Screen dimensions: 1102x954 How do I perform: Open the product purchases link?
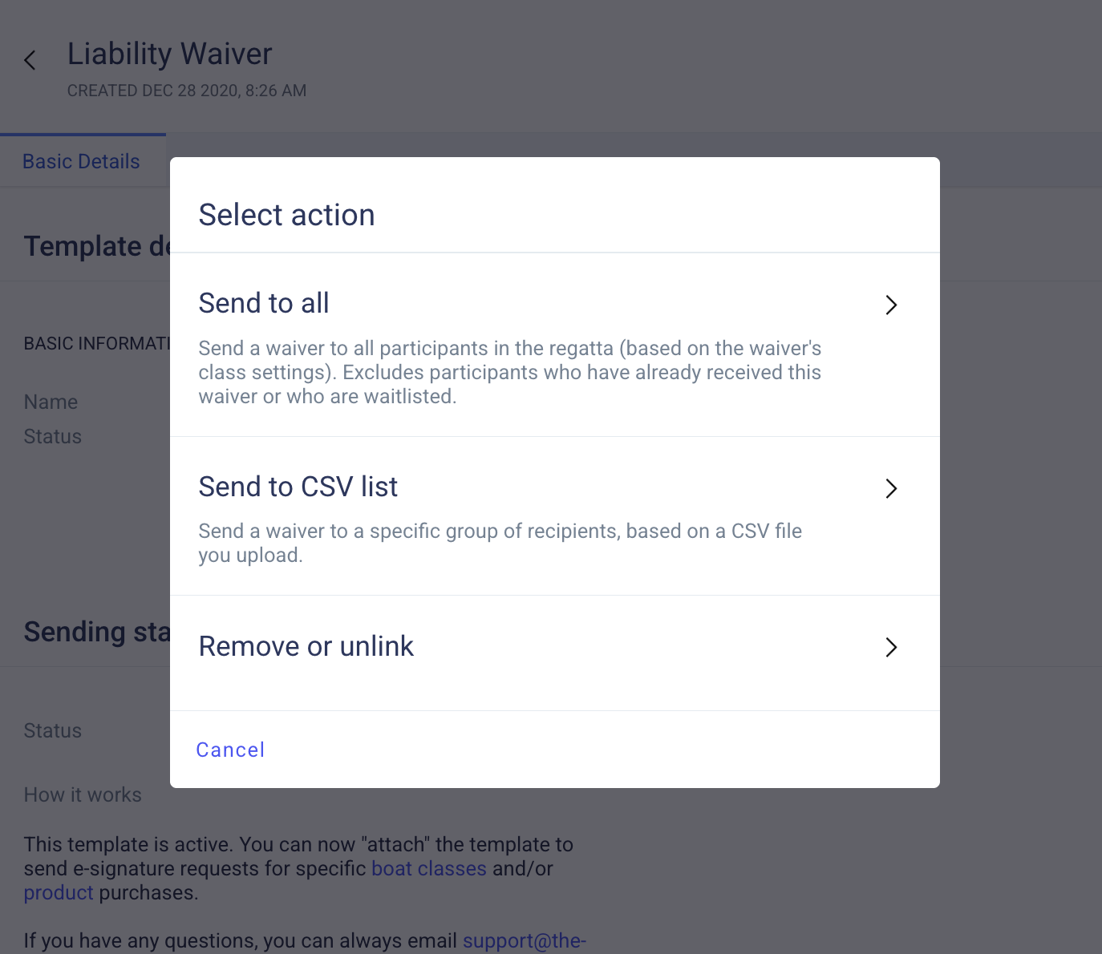pyautogui.click(x=59, y=892)
